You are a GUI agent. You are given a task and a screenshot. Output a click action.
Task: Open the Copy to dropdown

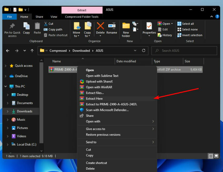87,34
